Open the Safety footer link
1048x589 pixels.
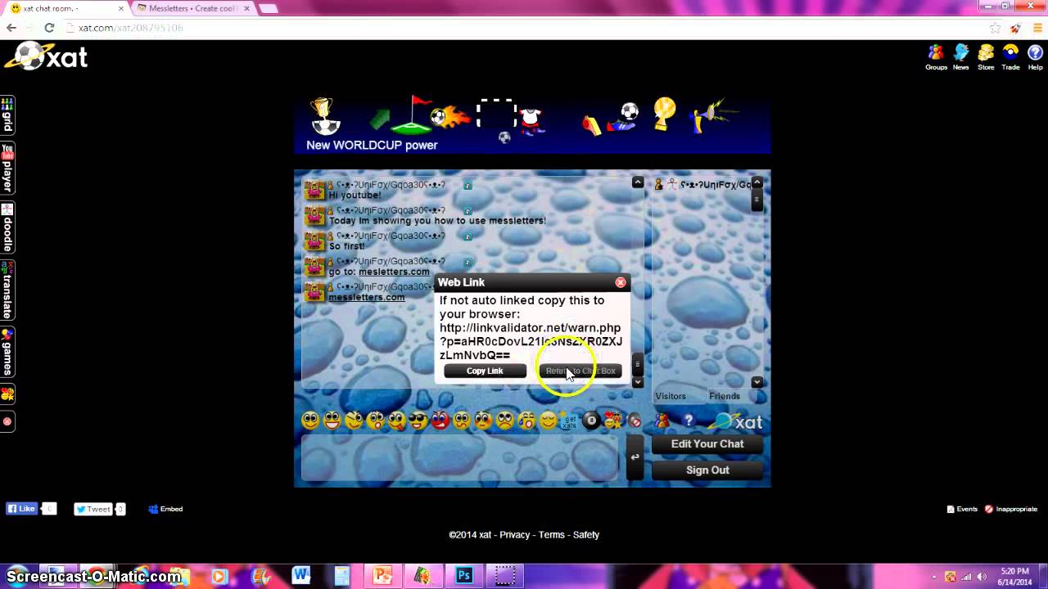[586, 535]
